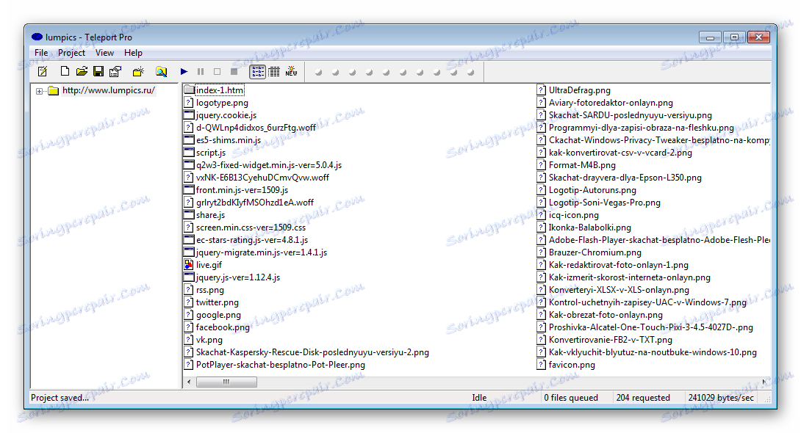
Task: Add a new starting address with the toolbar icon
Action: point(138,72)
